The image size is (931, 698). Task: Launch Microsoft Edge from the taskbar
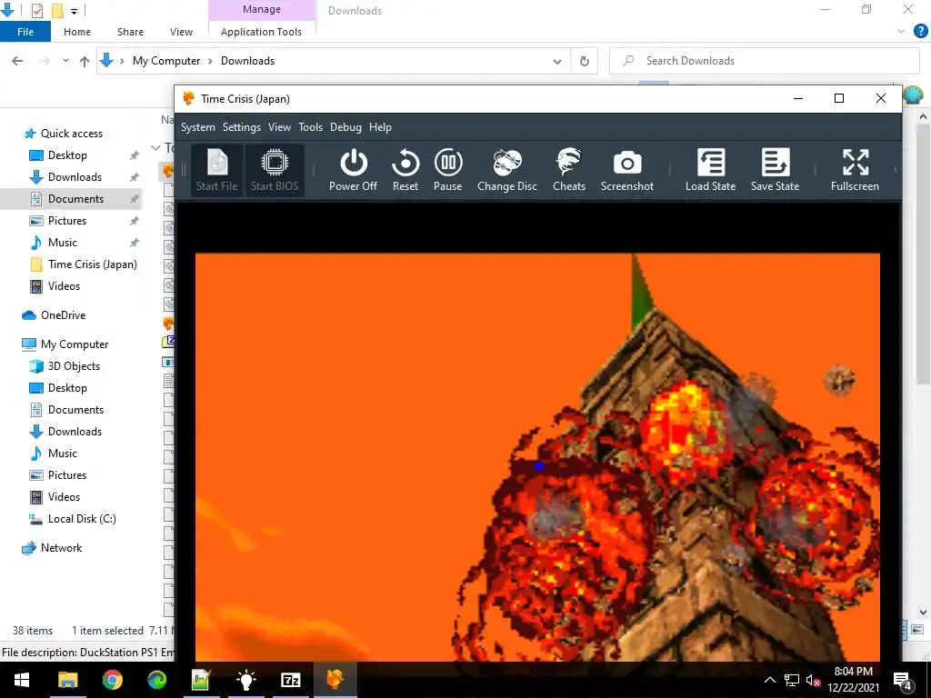pyautogui.click(x=156, y=680)
